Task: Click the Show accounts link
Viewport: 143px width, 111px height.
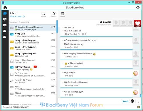Action: (16, 16)
